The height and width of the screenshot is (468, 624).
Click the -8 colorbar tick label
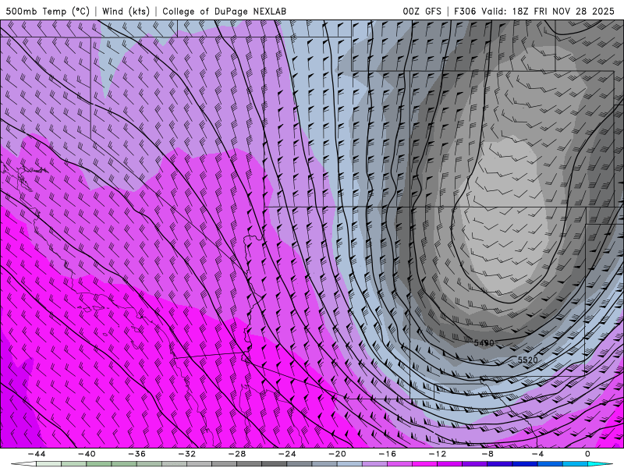click(487, 454)
